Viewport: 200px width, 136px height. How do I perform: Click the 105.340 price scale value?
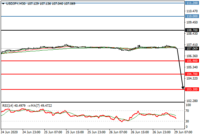[192, 67]
